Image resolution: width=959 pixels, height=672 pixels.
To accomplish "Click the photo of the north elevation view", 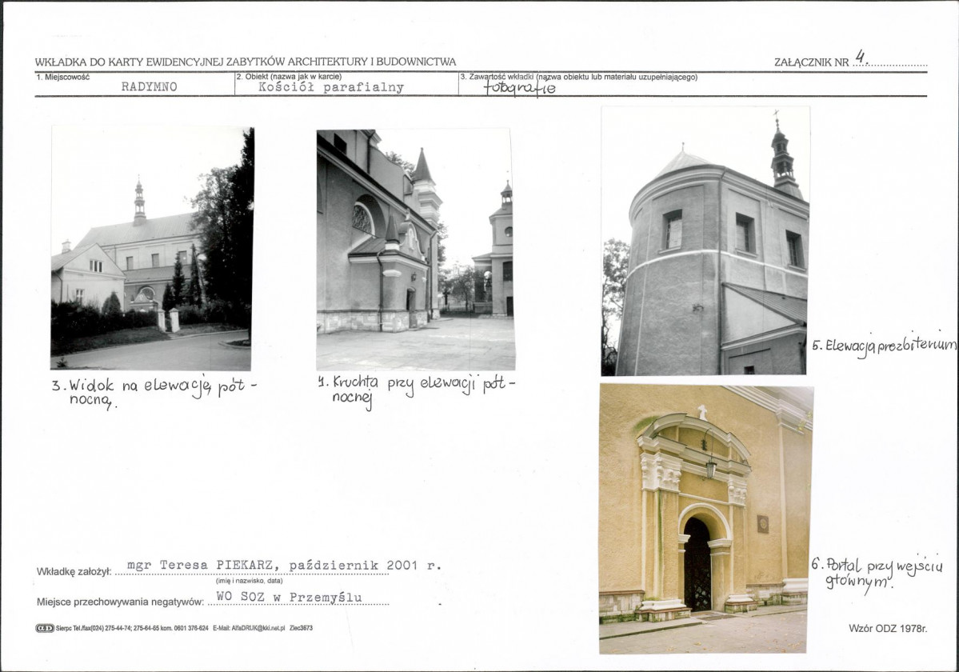I will point(152,248).
